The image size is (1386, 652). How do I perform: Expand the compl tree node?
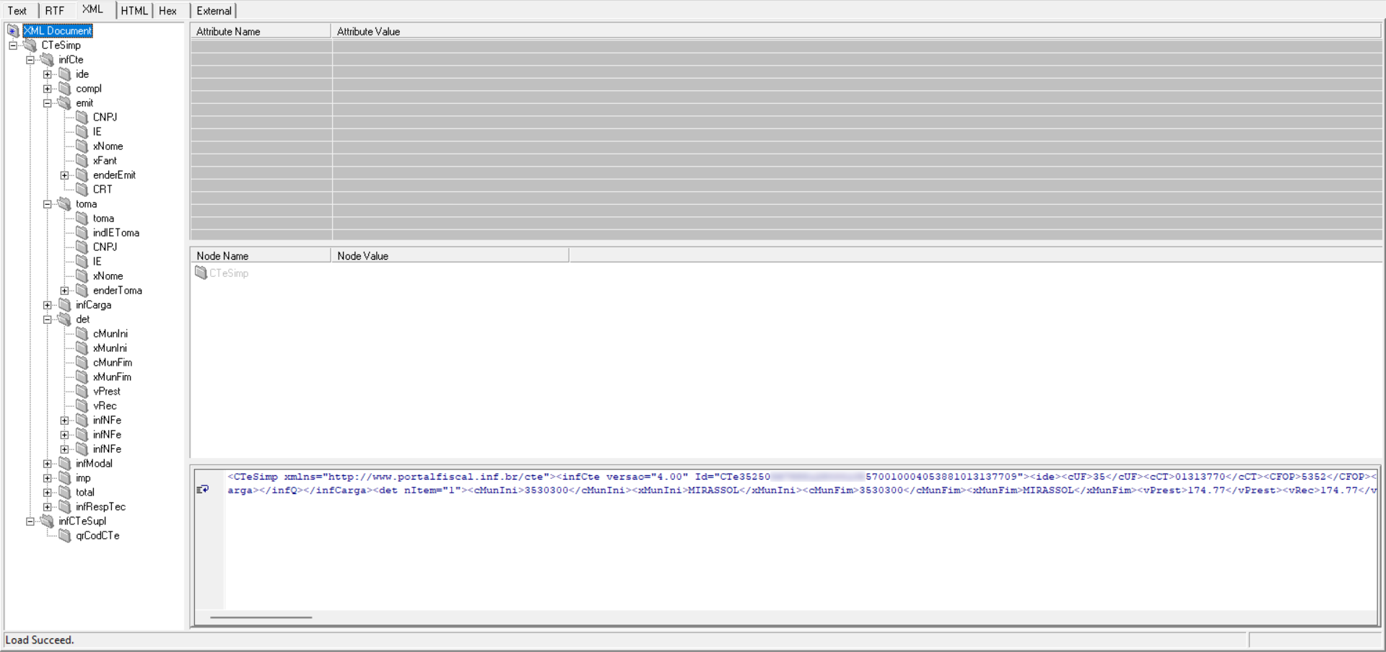[48, 89]
